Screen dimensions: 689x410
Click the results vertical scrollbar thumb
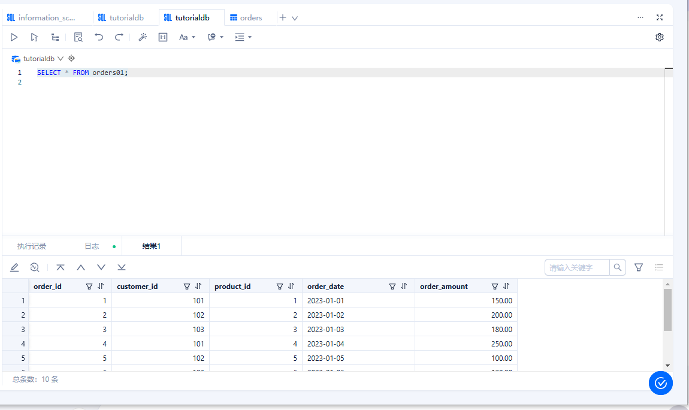pos(667,310)
